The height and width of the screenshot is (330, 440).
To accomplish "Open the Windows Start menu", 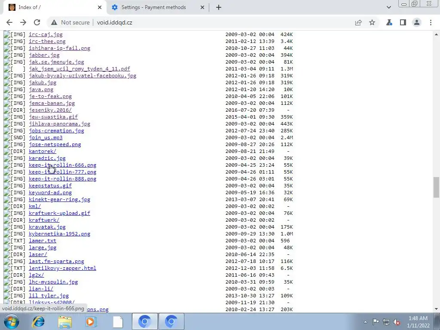I will coord(11,321).
